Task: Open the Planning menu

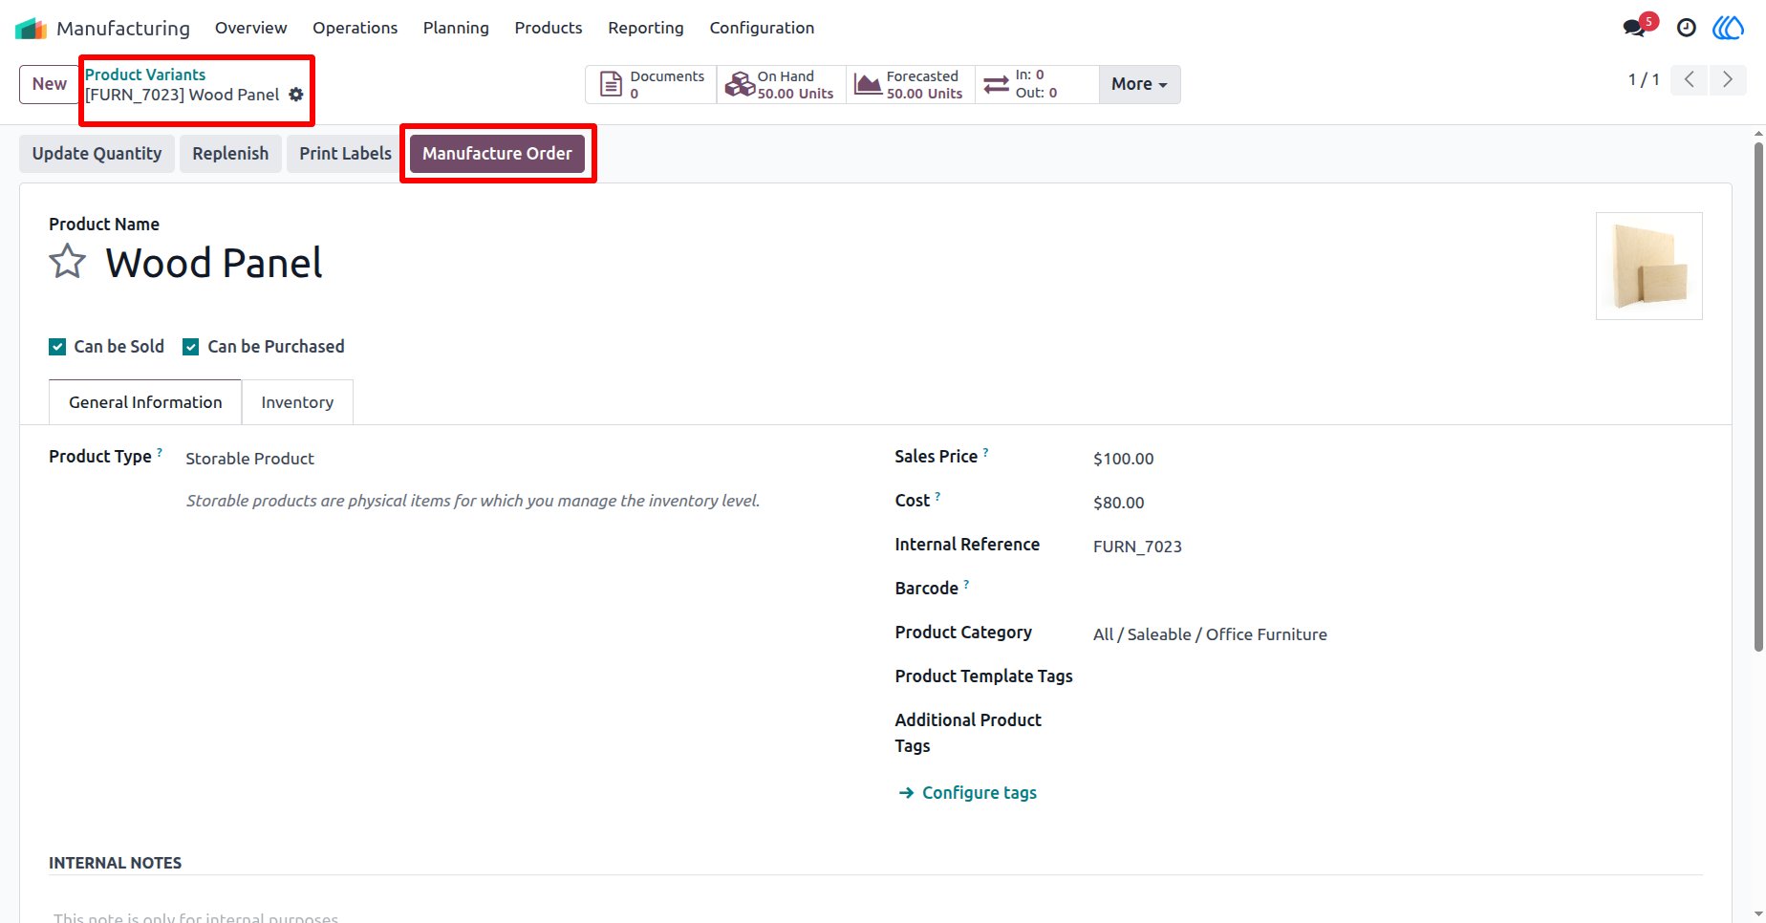Action: tap(456, 28)
